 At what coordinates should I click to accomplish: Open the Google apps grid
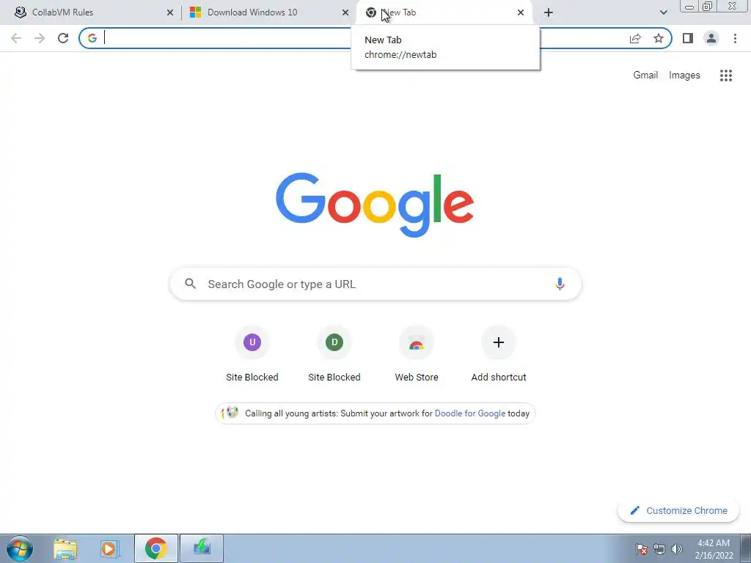point(725,76)
